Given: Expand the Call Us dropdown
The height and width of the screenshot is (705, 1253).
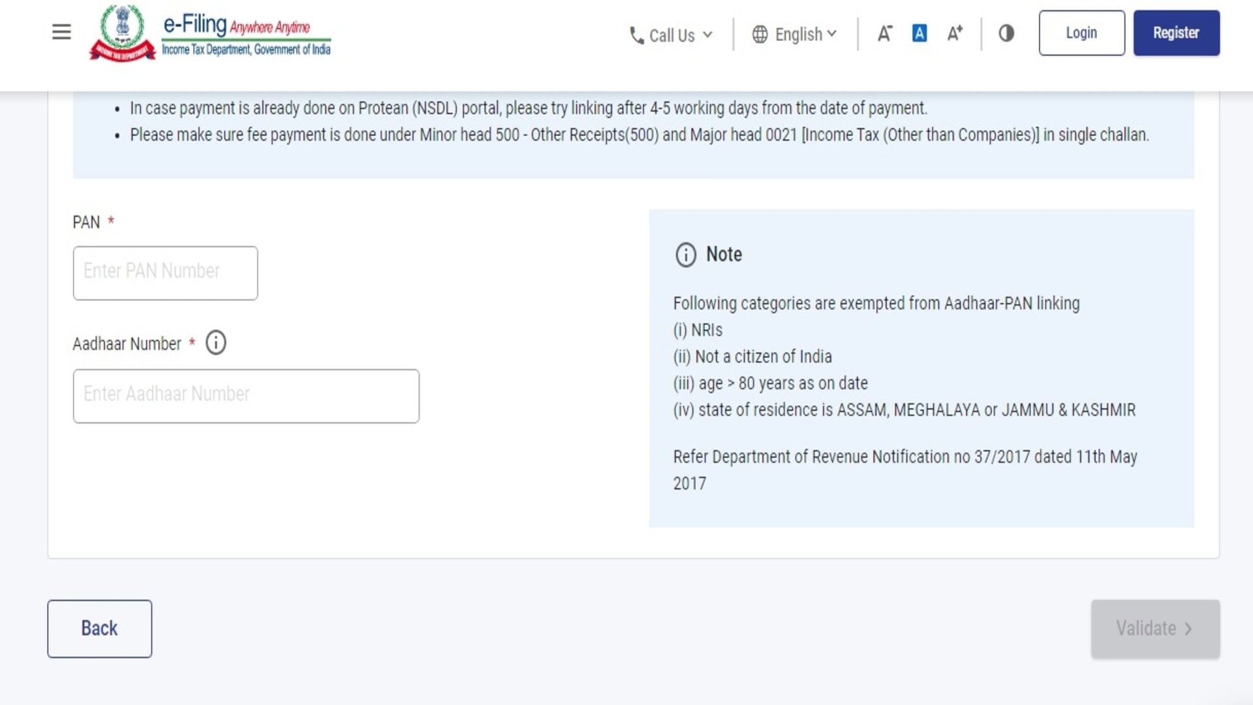Looking at the screenshot, I should (x=709, y=36).
